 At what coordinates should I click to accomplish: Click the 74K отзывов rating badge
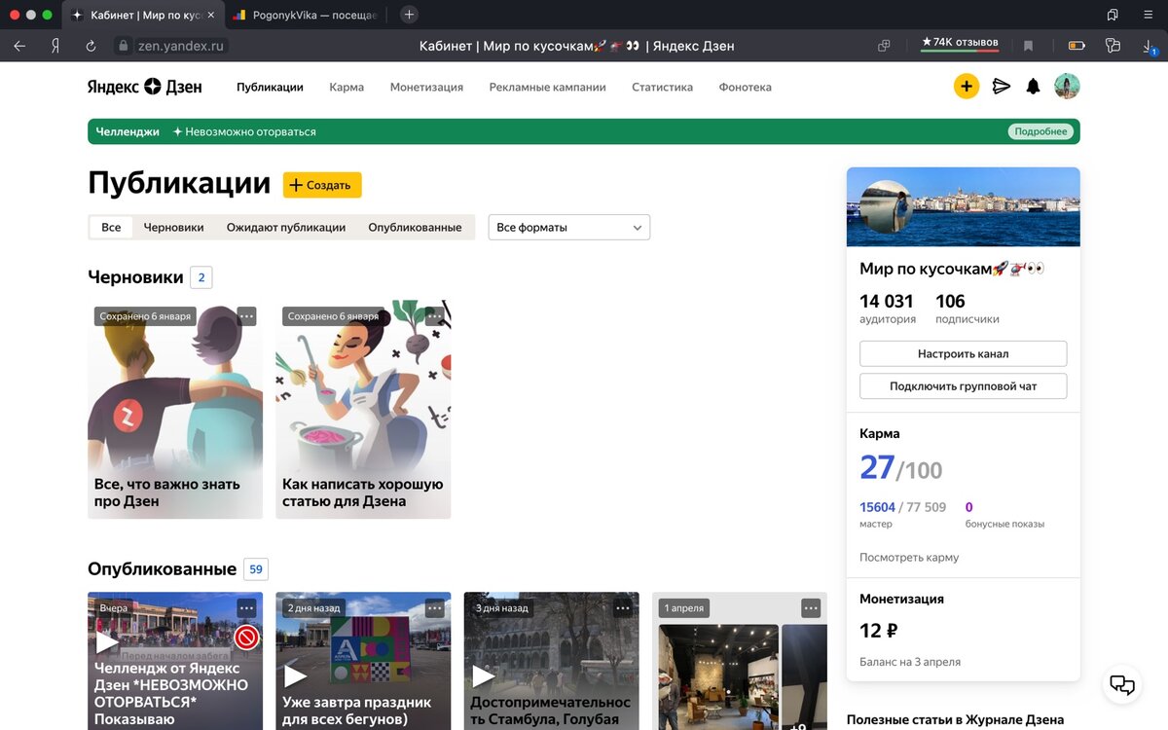(960, 43)
